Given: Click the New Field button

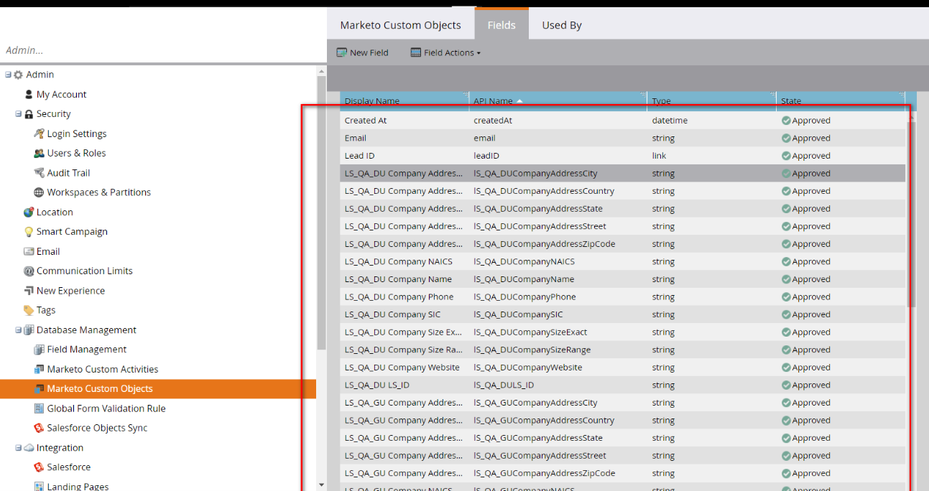Looking at the screenshot, I should point(363,52).
